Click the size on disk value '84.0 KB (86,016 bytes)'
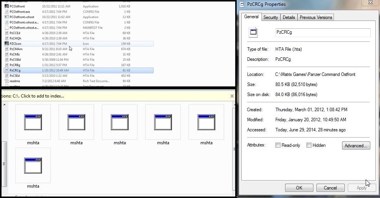Image resolution: width=380 pixels, height=198 pixels. point(296,95)
